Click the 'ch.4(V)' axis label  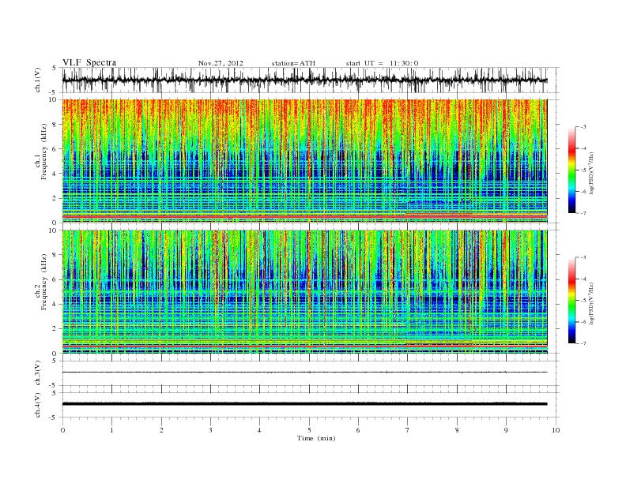38,405
